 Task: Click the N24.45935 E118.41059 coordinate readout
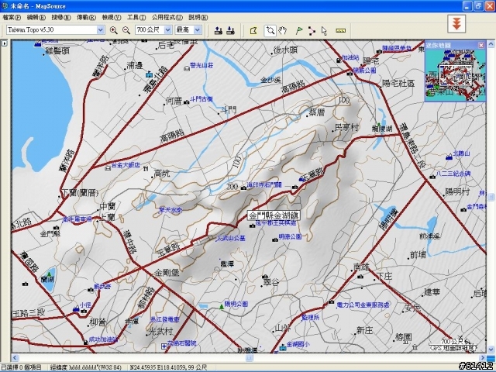[168, 367]
